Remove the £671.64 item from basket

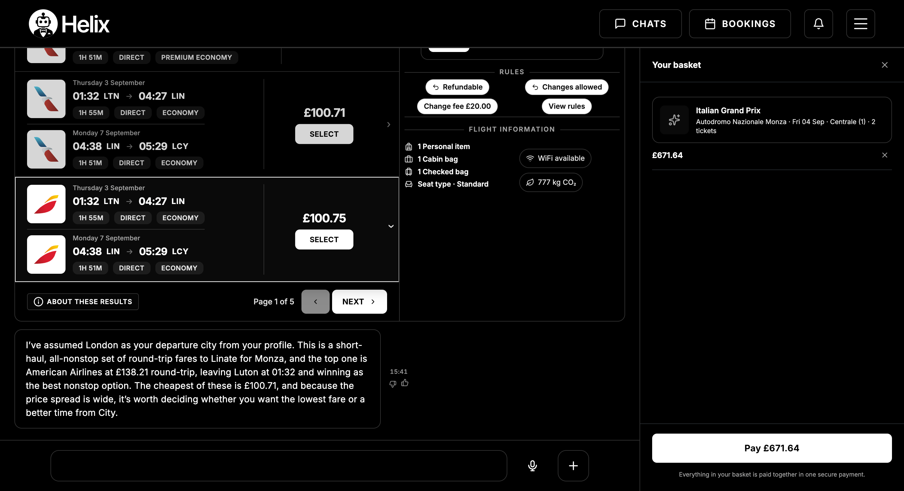coord(884,155)
